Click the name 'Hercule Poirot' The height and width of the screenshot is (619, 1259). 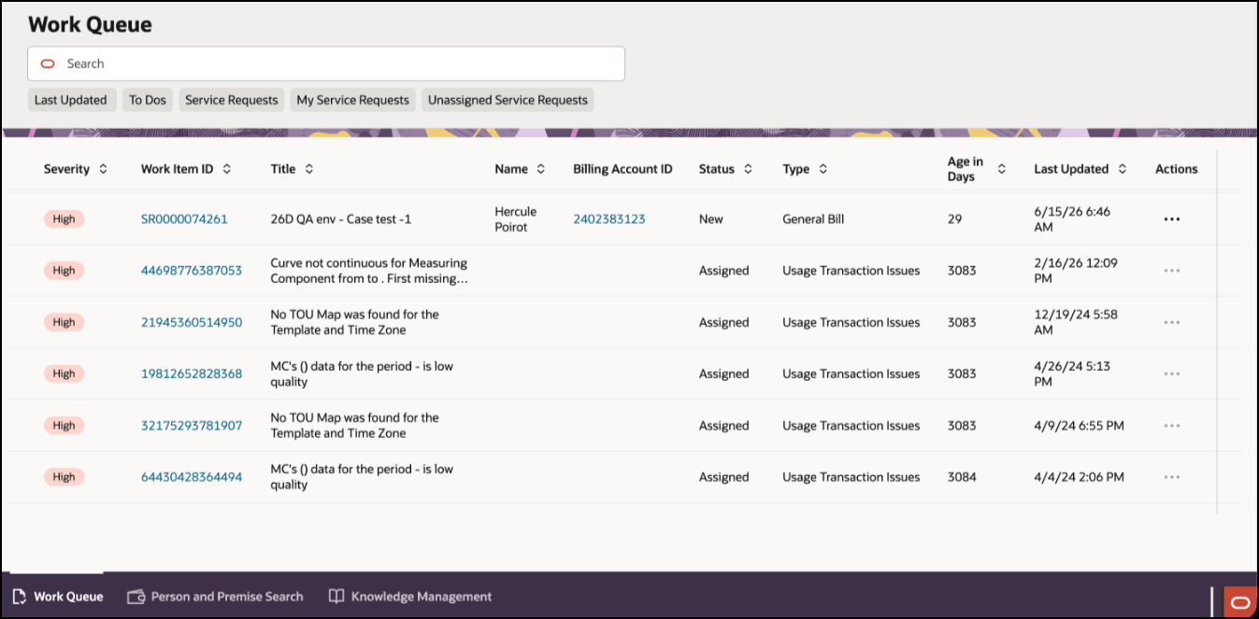(x=516, y=219)
